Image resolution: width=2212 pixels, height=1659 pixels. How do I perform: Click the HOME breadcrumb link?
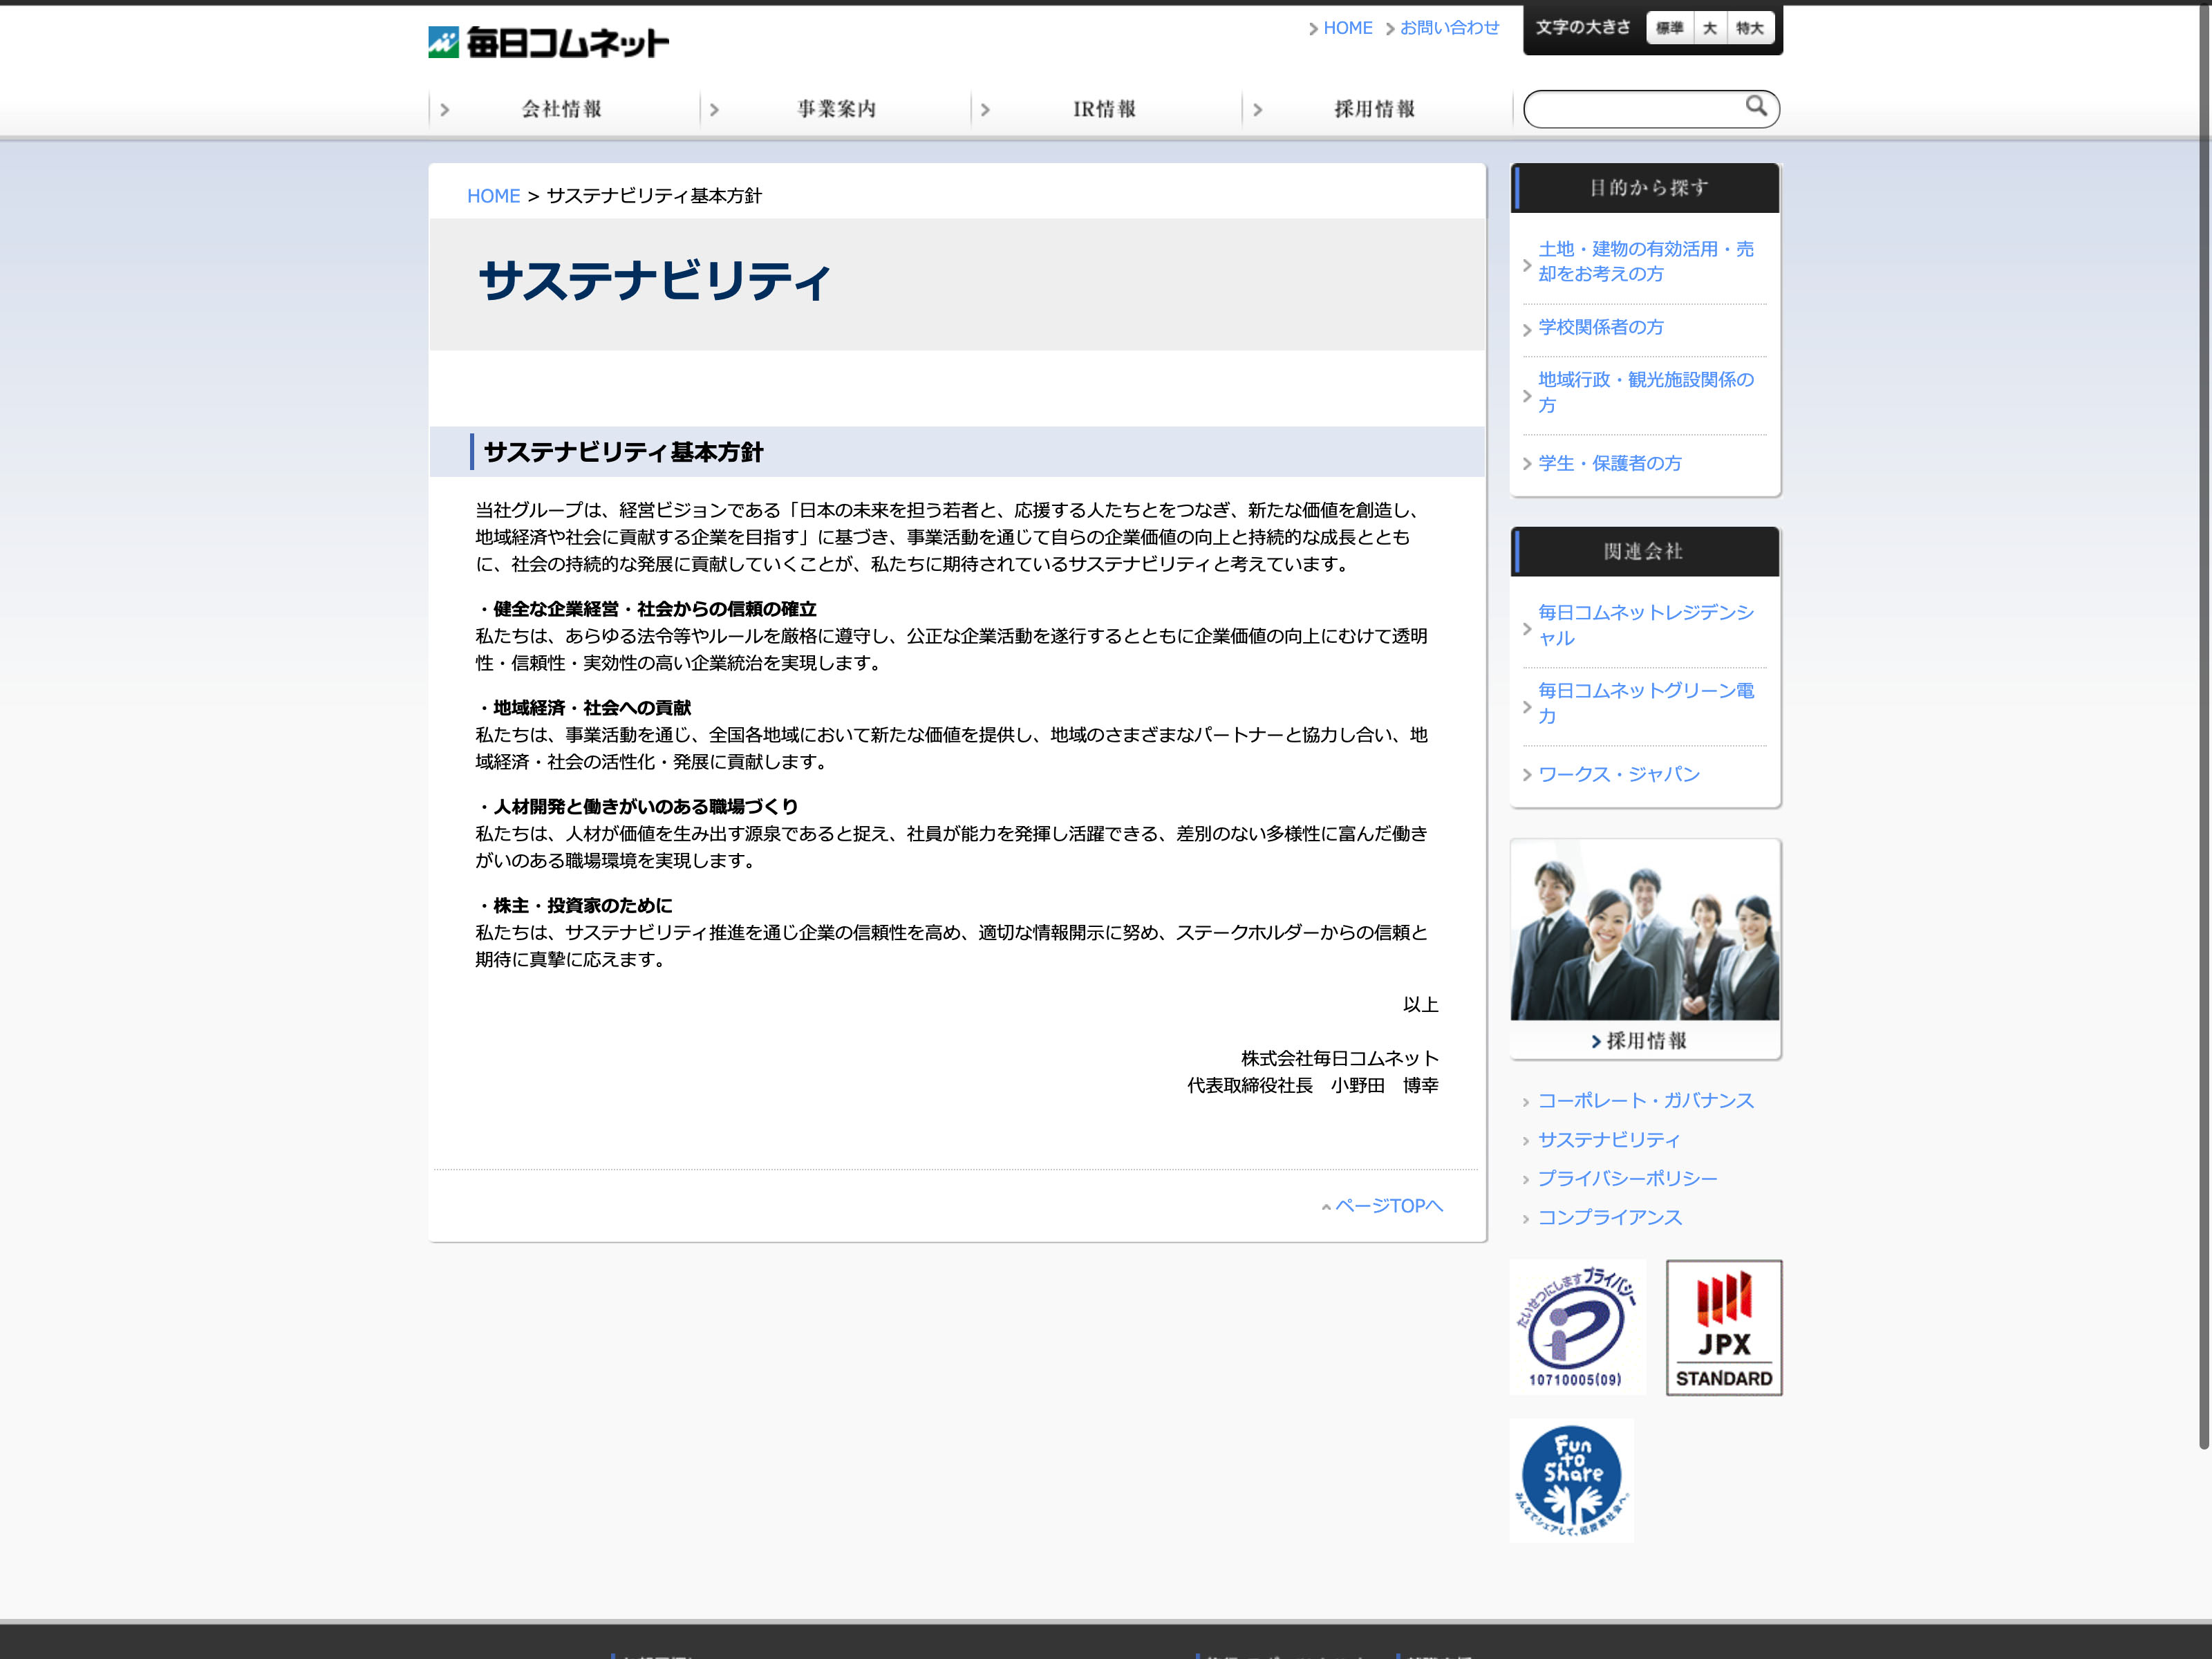[493, 196]
